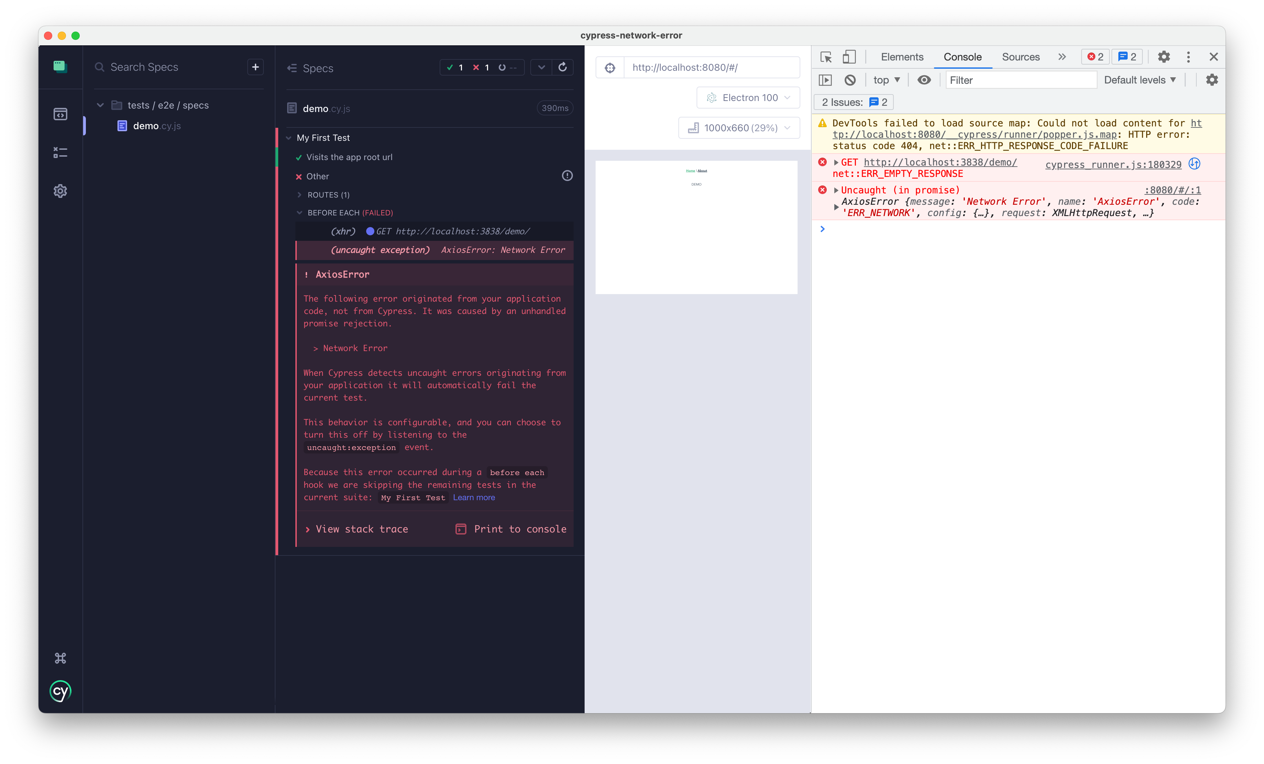Open Cypress settings gear in sidebar
The image size is (1264, 764).
[x=60, y=191]
